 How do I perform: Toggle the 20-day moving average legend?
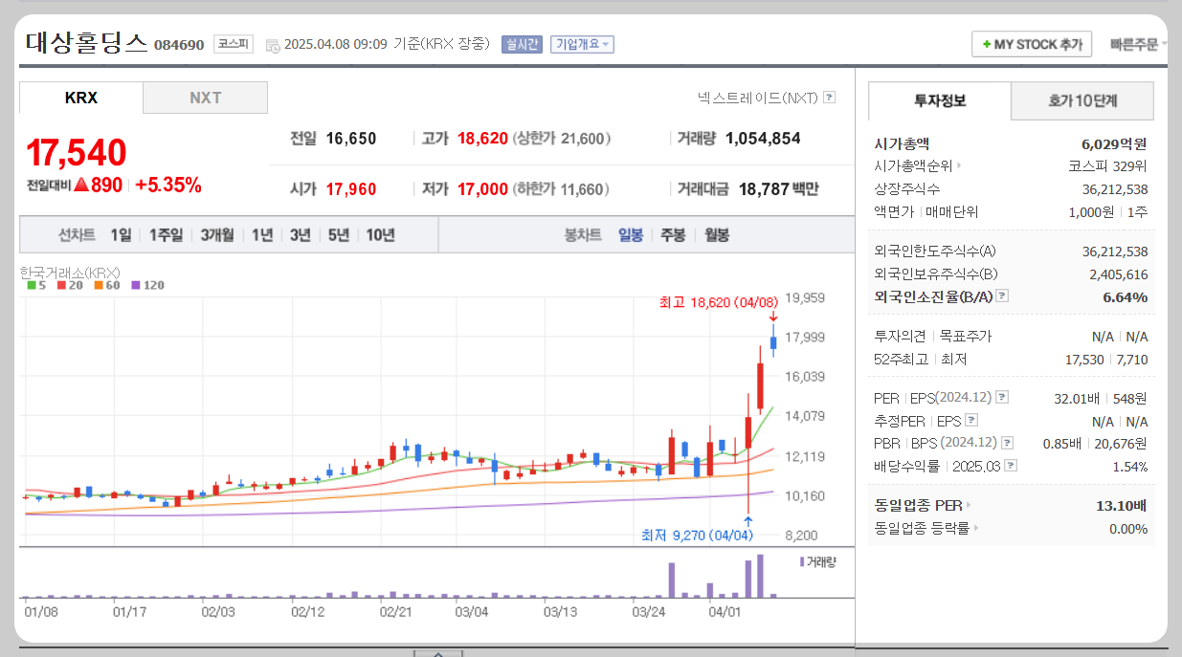click(x=67, y=285)
